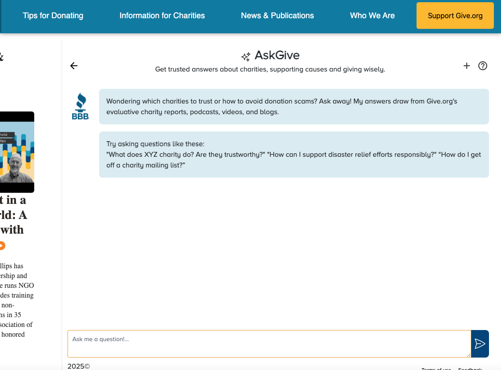Start a new chat with plus icon
Image resolution: width=501 pixels, height=370 pixels.
tap(466, 66)
